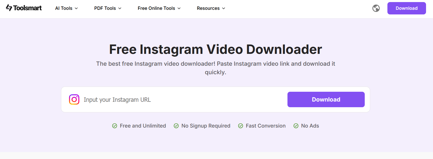Open the Free Online Tools menu
This screenshot has height=159, width=433.
click(x=159, y=8)
